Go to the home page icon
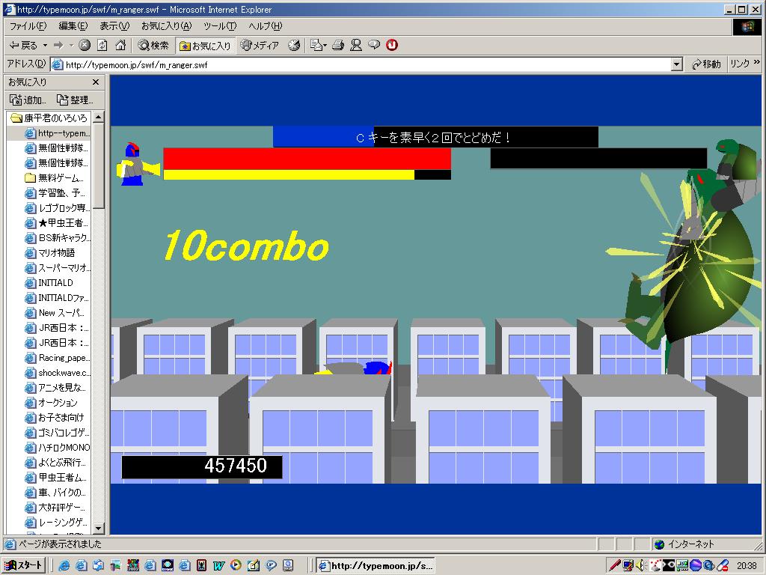This screenshot has width=766, height=575. click(120, 46)
